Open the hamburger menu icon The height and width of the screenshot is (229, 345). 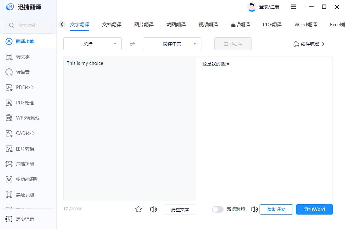(x=294, y=7)
